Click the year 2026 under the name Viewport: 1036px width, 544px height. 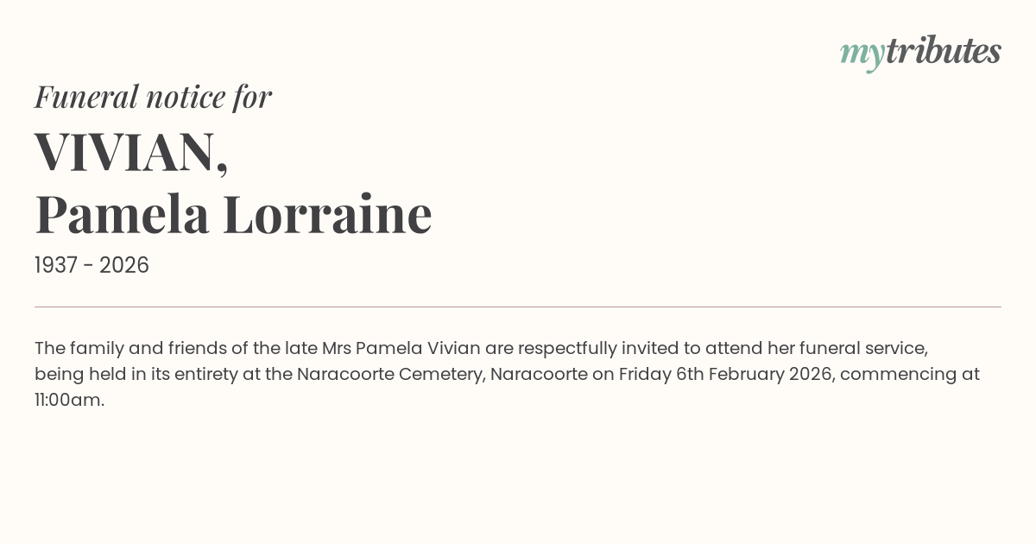point(124,266)
